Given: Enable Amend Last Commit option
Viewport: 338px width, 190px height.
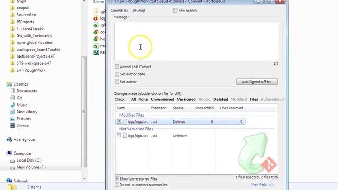Looking at the screenshot, I should click(x=117, y=66).
